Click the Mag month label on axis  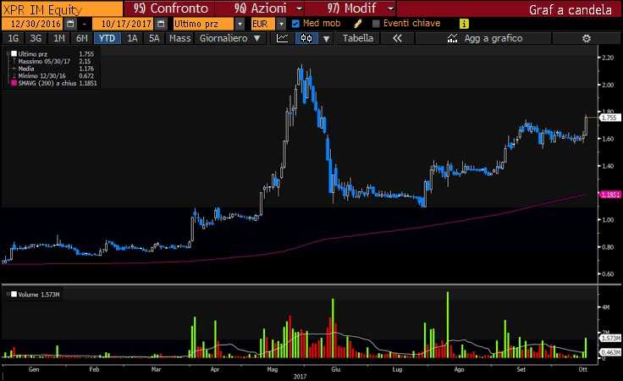pos(273,369)
